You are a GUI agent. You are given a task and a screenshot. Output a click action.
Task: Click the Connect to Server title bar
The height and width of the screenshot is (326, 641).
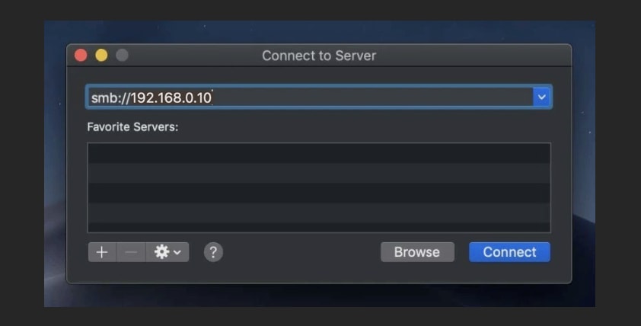click(319, 56)
